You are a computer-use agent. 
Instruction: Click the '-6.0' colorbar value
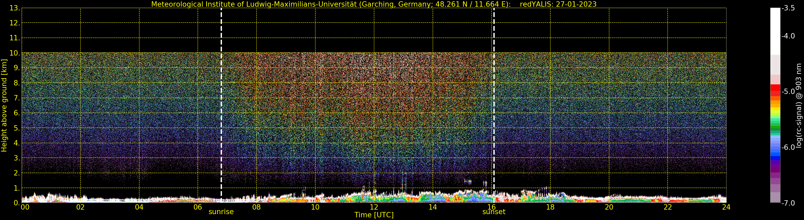(x=788, y=147)
